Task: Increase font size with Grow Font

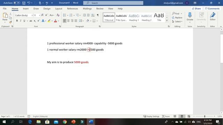Action: [43, 15]
